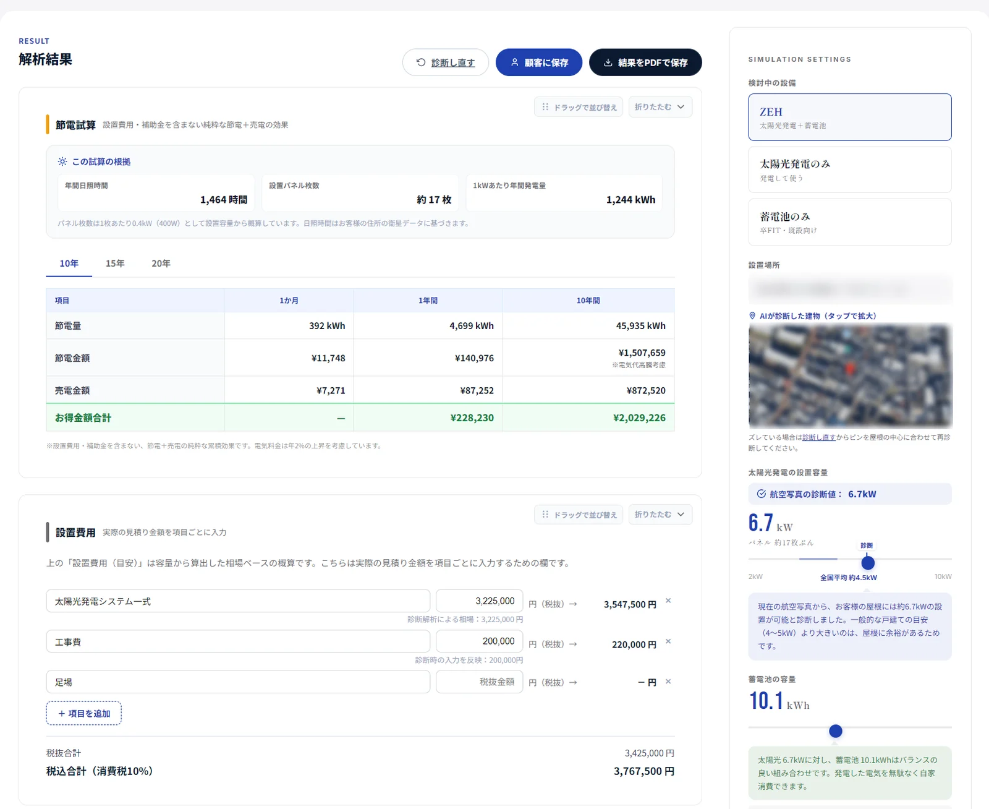
Task: Remove the 工事費 row
Action: pos(668,641)
